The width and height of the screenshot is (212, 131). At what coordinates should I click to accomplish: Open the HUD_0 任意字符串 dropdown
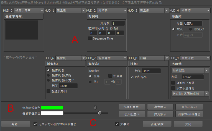point(29,11)
